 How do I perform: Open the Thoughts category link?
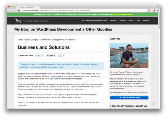57,40
